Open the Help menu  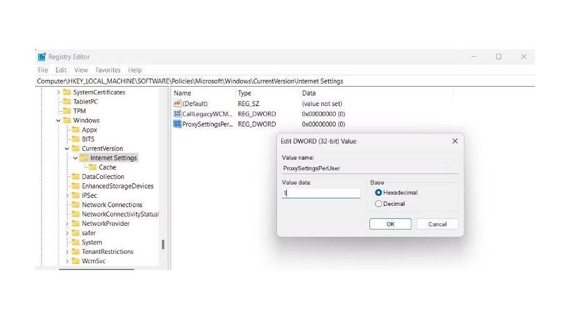135,70
